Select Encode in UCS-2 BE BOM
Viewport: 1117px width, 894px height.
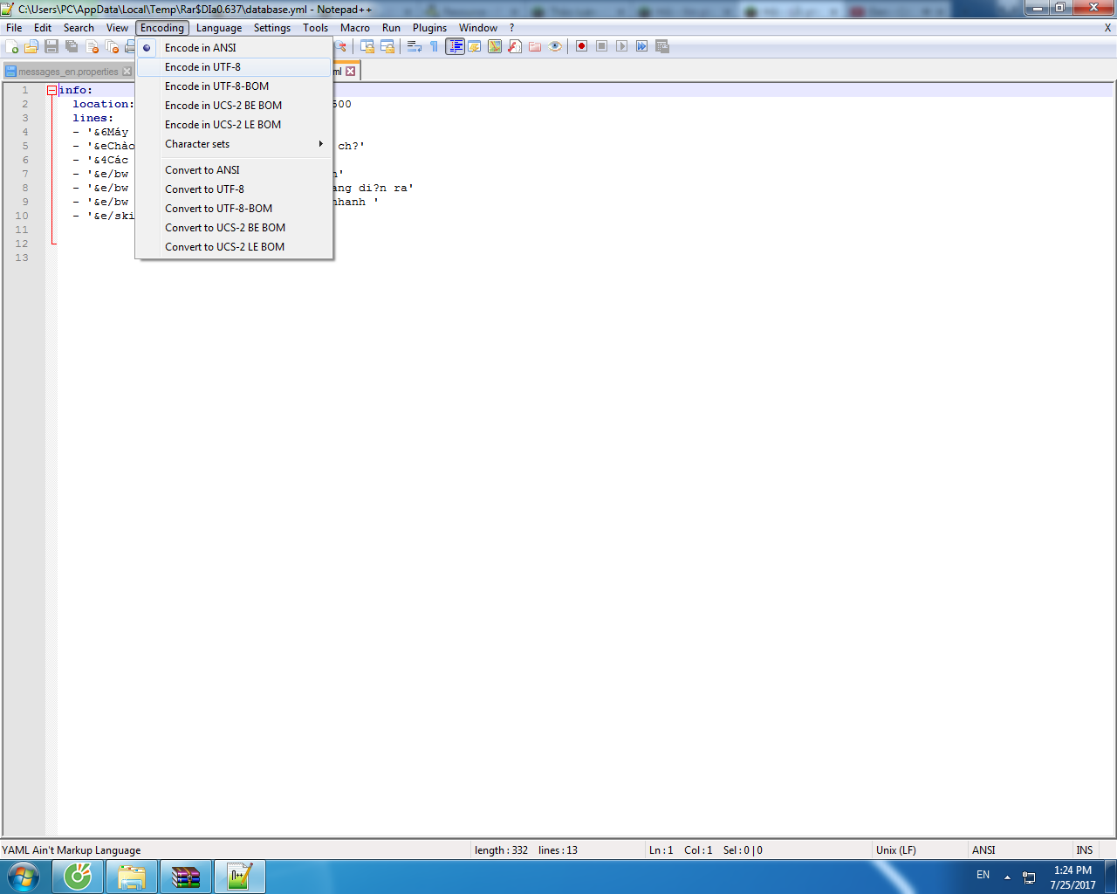[x=235, y=106]
